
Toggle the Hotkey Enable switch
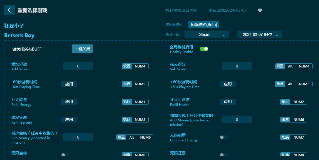[x=204, y=49]
